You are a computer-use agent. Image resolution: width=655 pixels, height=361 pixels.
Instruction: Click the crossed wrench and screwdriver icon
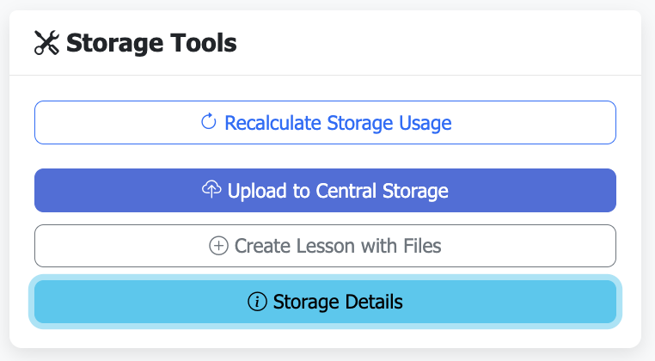point(47,43)
